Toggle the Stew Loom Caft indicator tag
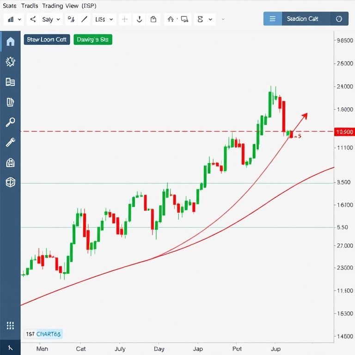The image size is (355, 355). (46, 40)
